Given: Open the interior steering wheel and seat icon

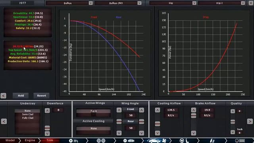Looking at the screenshot, I should [184, 141].
